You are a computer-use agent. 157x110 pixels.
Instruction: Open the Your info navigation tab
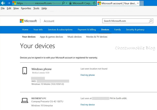38,30
